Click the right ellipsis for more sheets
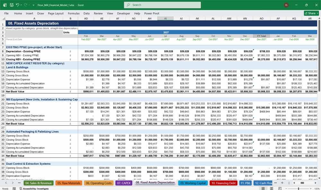The height and width of the screenshot is (190, 321). tap(275, 183)
